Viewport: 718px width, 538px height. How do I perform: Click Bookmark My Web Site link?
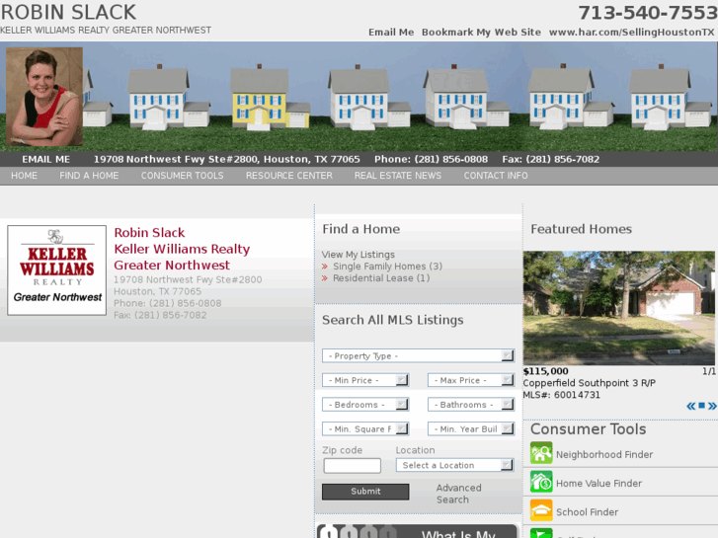tap(481, 32)
